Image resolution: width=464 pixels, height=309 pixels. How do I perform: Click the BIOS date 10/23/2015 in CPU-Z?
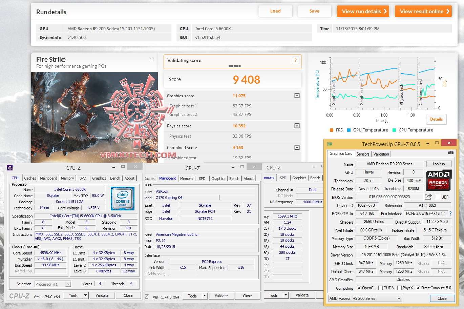205,247
